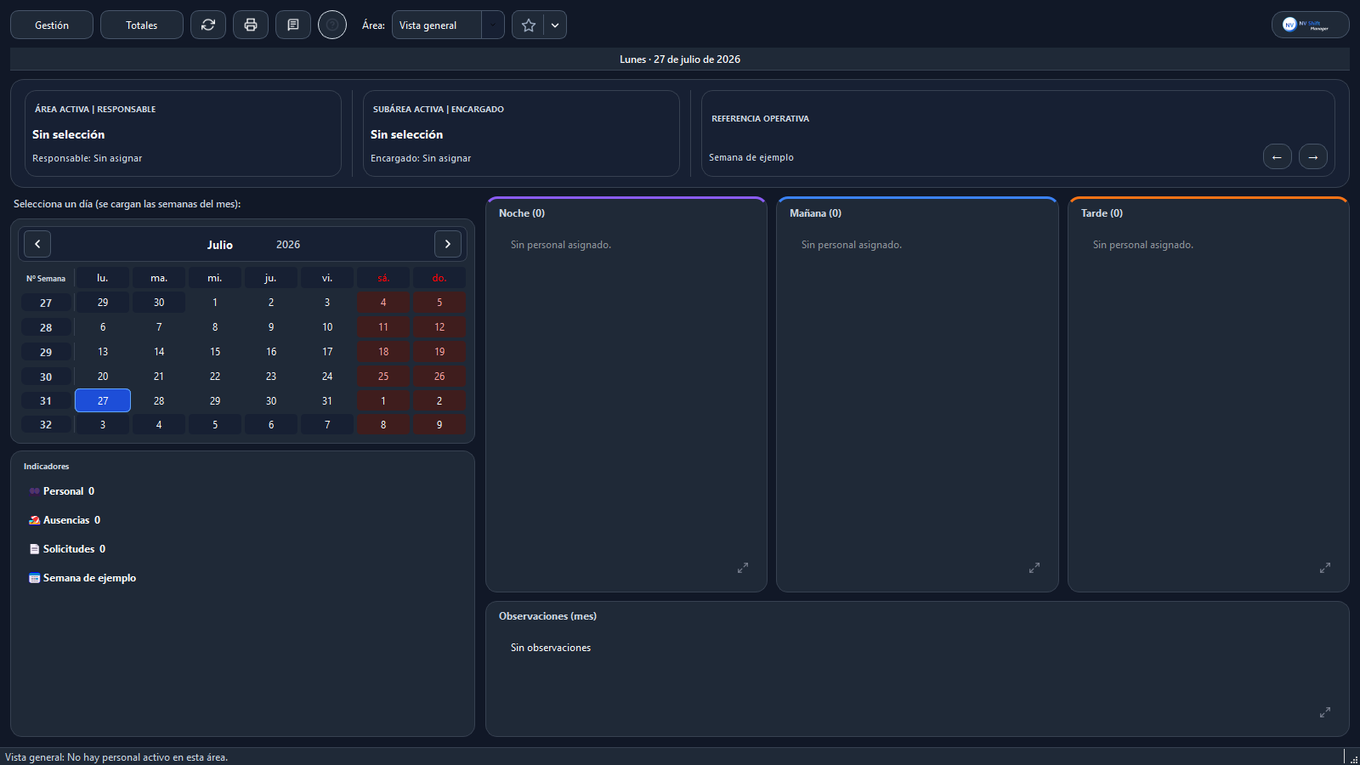Expand the Mañana panel

(1034, 567)
